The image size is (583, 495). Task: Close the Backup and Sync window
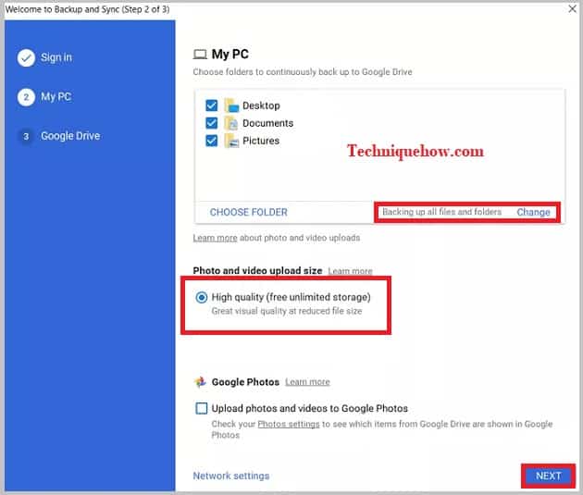point(572,8)
